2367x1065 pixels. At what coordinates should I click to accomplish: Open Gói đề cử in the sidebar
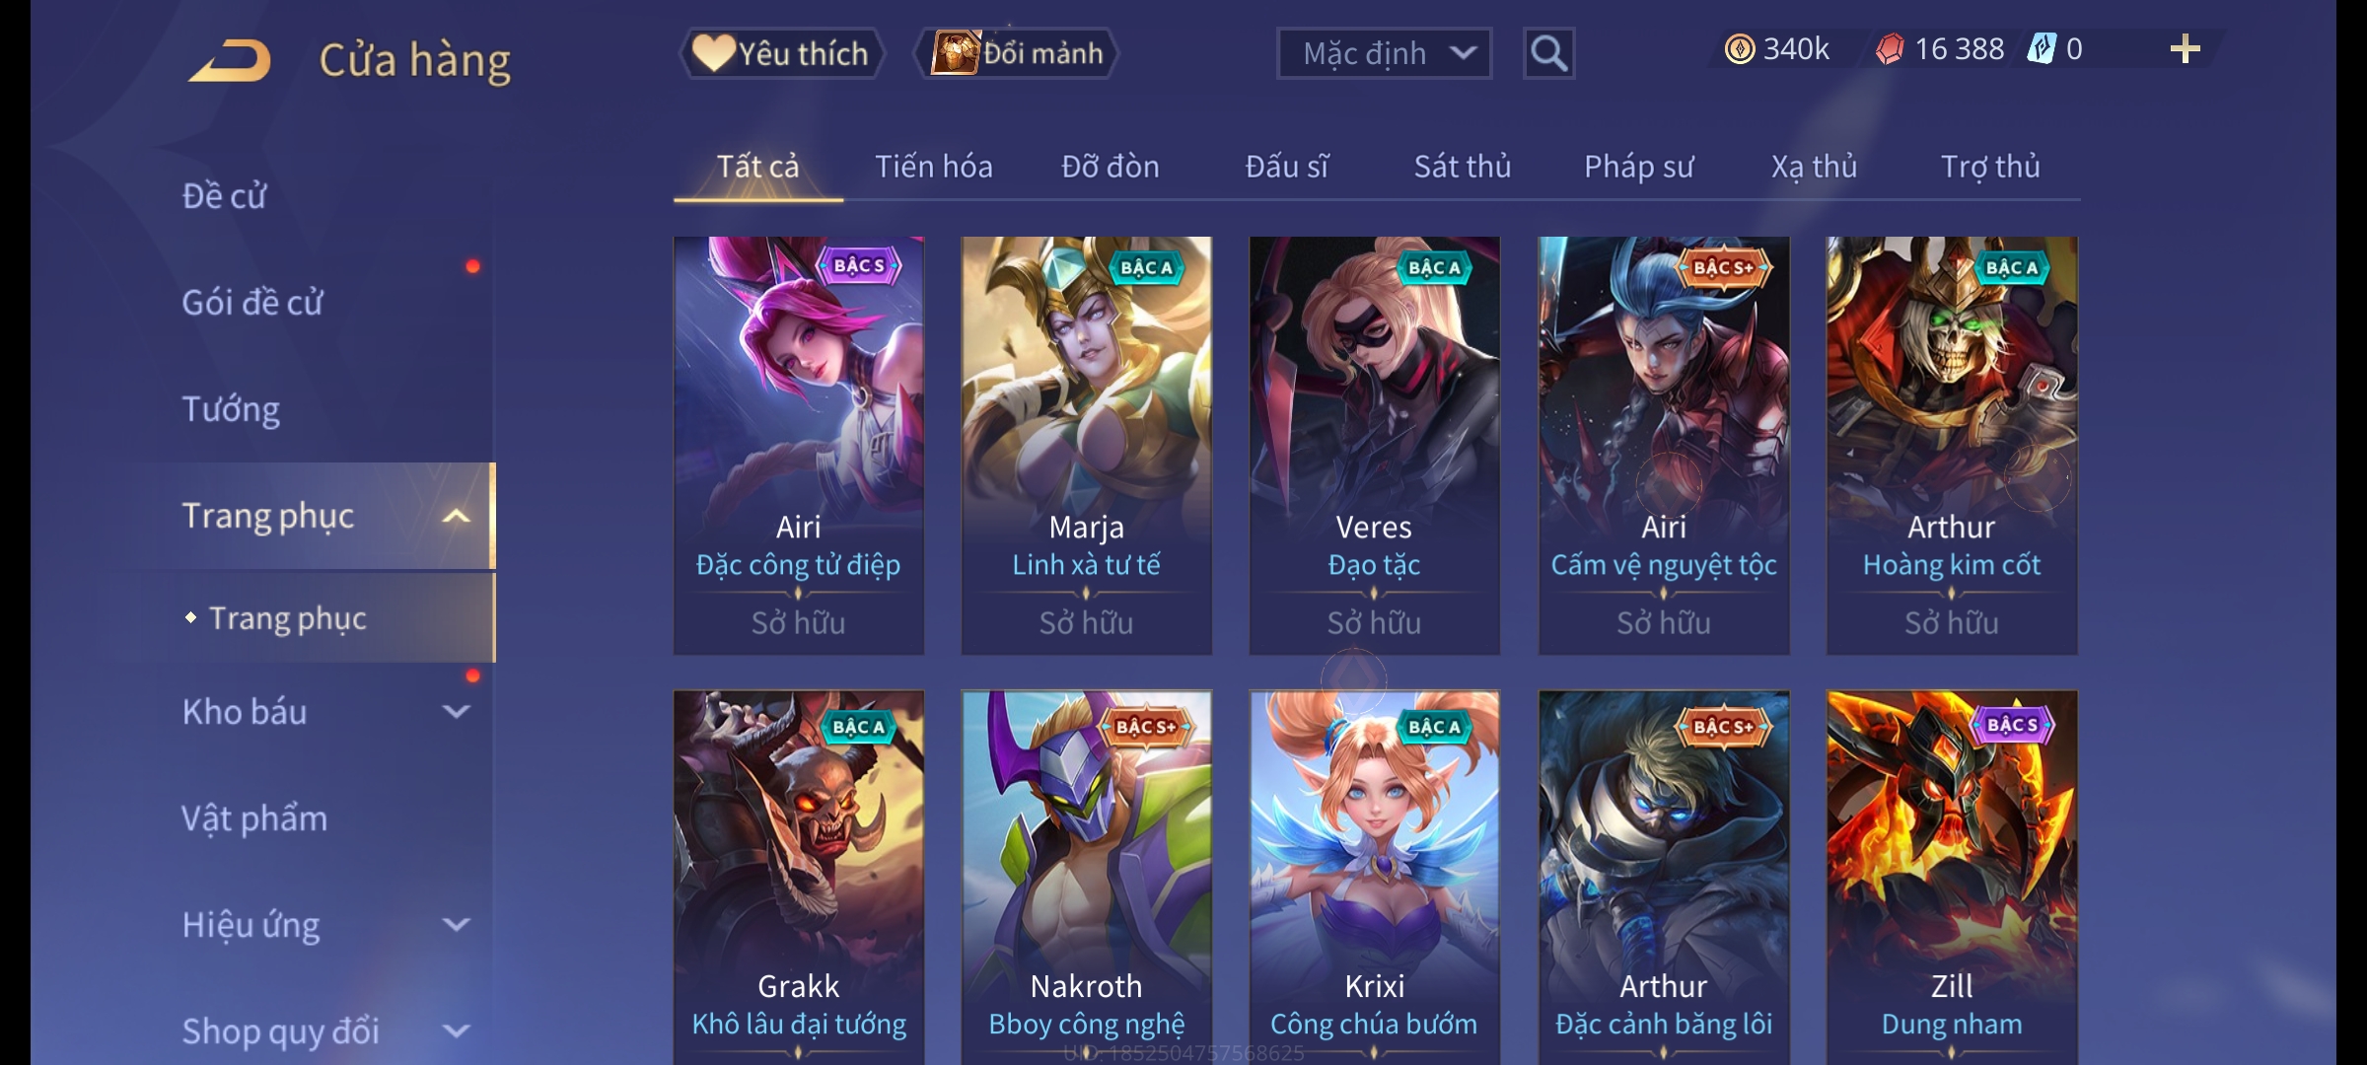point(251,303)
